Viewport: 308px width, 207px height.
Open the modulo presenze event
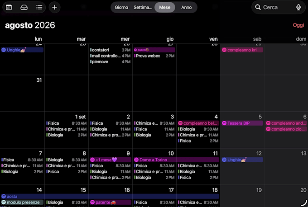pyautogui.click(x=22, y=202)
